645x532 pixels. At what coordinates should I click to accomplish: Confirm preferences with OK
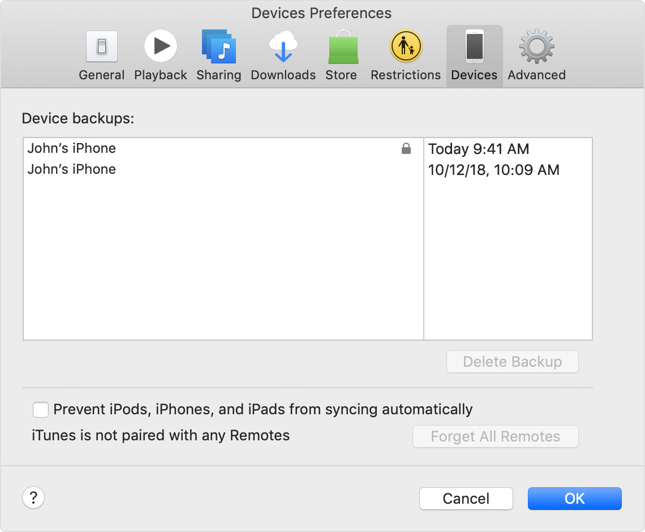point(575,499)
